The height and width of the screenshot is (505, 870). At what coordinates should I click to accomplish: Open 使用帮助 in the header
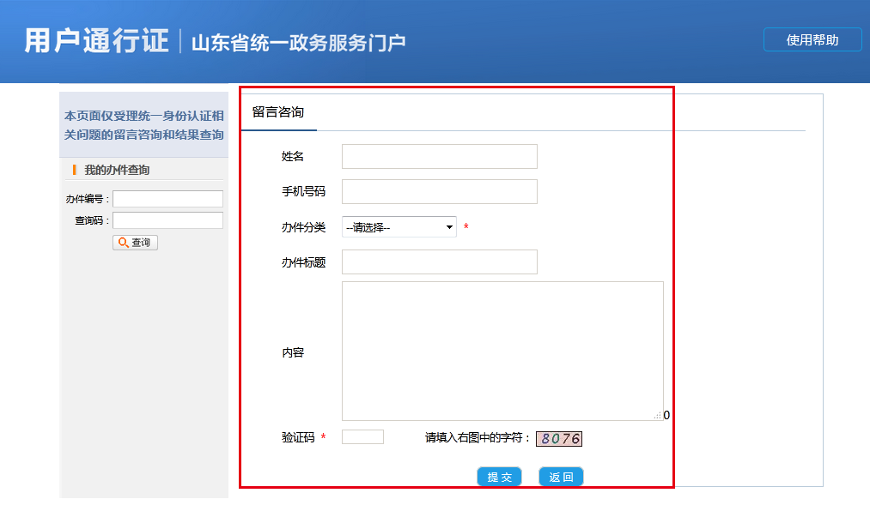click(812, 39)
